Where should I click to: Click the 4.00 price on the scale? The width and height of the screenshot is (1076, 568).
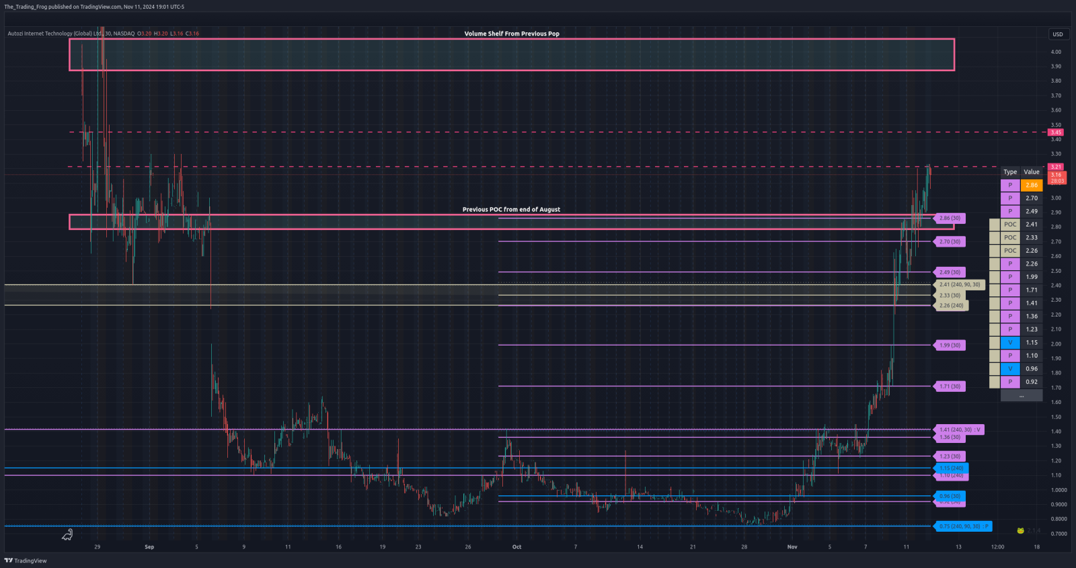click(1056, 52)
